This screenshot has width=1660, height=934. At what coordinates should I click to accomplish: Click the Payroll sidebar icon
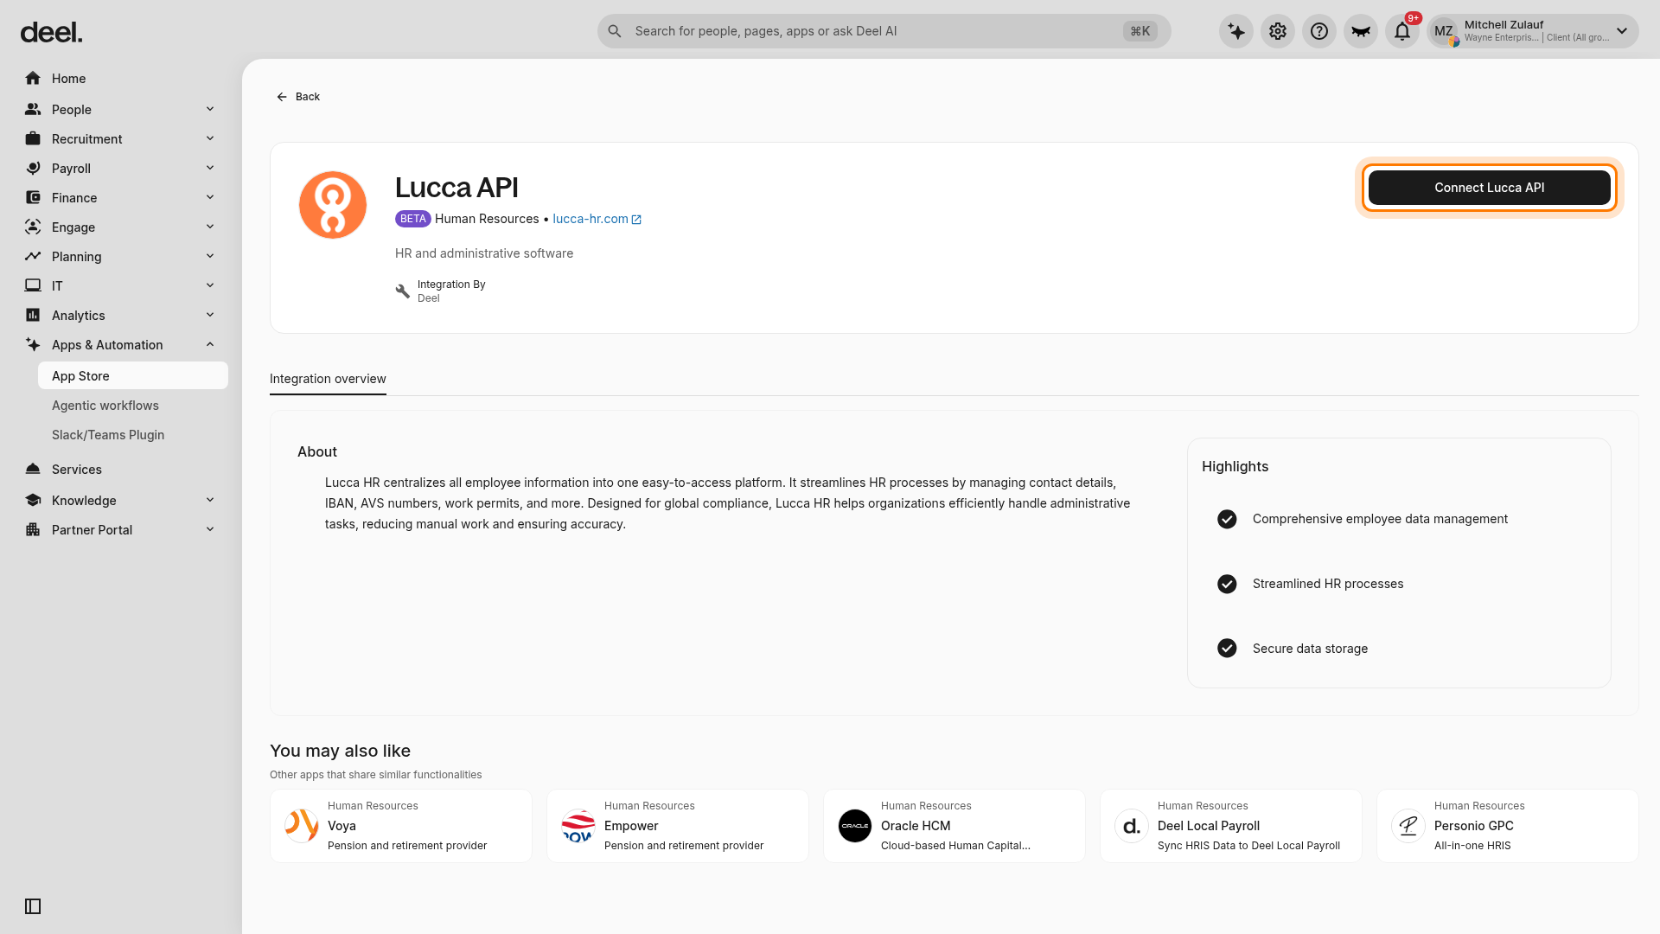(x=33, y=169)
